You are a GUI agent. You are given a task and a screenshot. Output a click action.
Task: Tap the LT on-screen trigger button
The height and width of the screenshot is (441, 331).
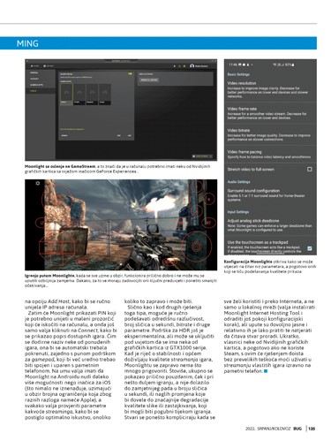pyautogui.click(x=41, y=223)
